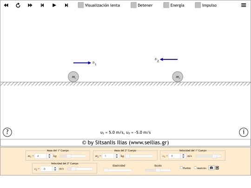
Task: Start the simulation with the play button
Action: tap(54, 5)
